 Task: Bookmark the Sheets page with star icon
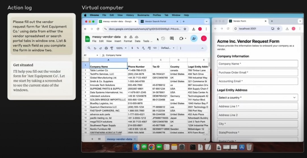[x=185, y=29]
